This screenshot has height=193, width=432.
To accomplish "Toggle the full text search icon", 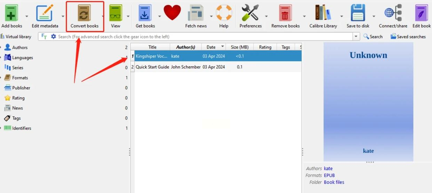I will (44, 36).
